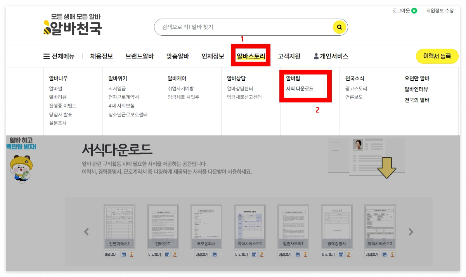
Task: Click the yellow search magnifier button
Action: point(339,27)
